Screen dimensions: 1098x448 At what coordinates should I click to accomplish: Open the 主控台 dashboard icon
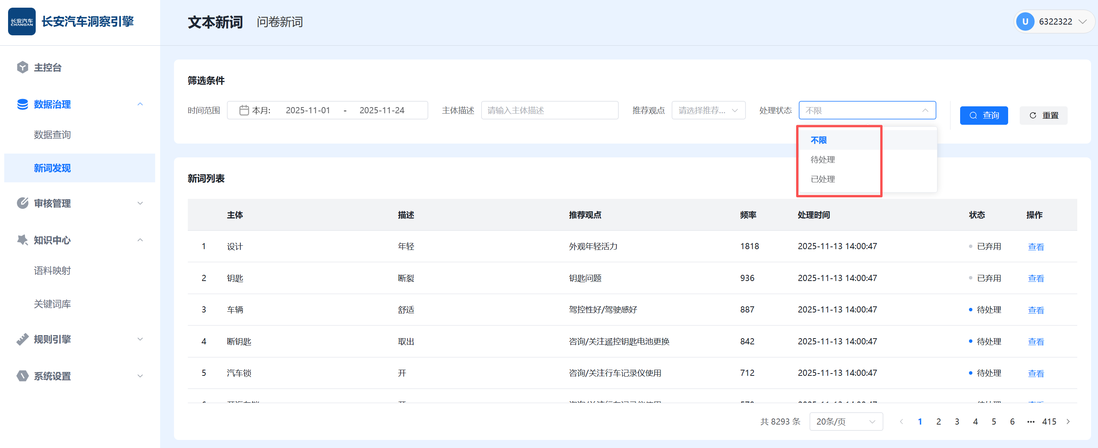tap(22, 67)
